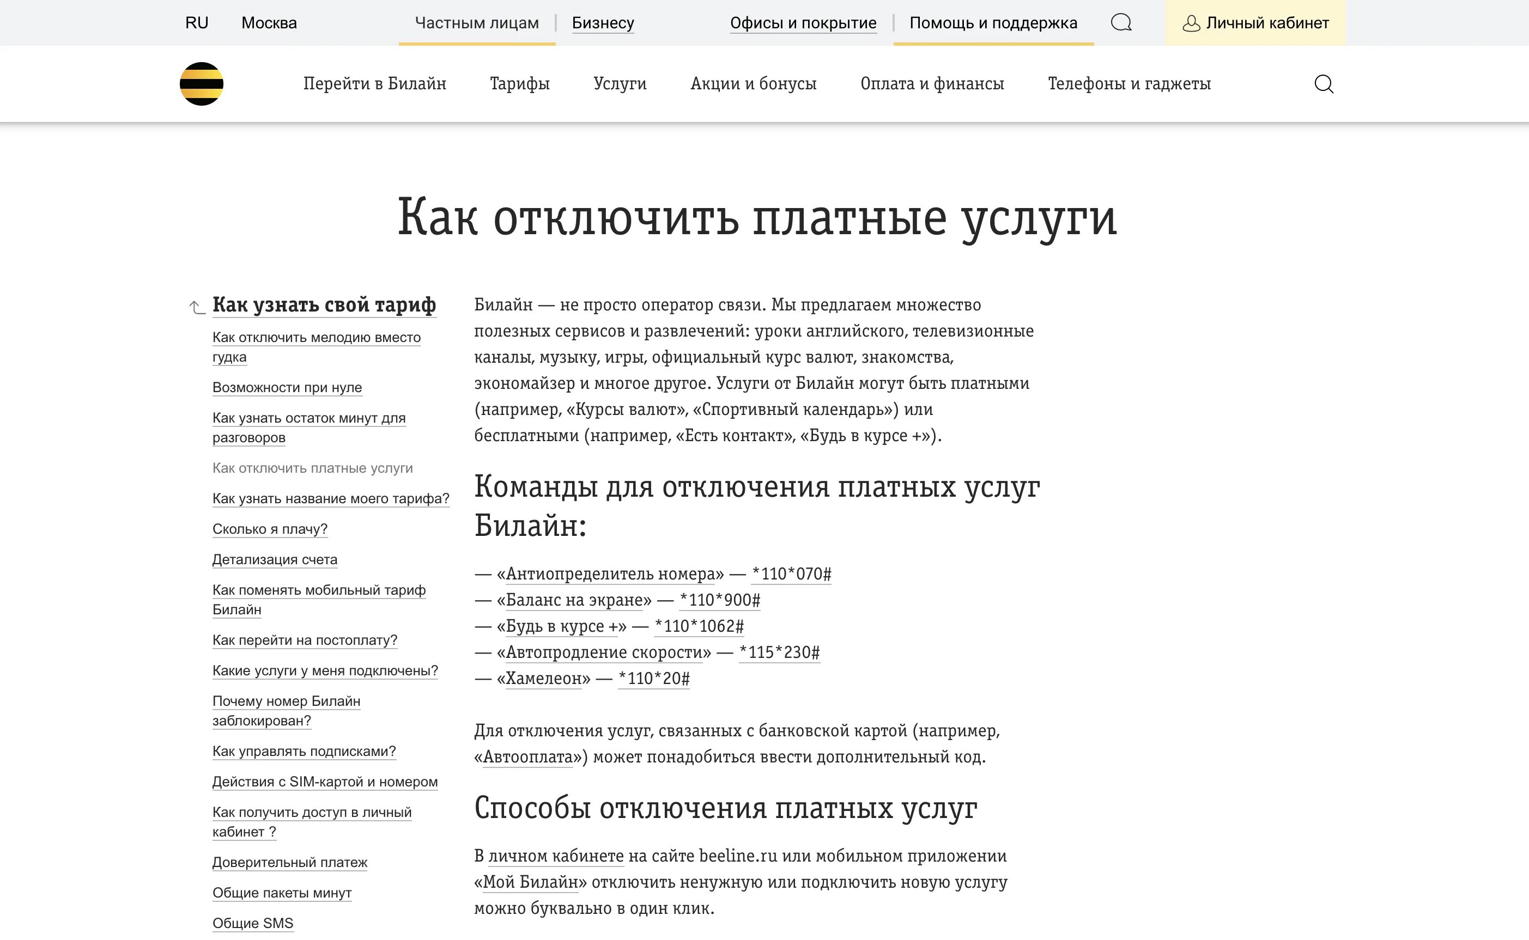Switch language using the RU selector
Image resolution: width=1529 pixels, height=940 pixels.
pyautogui.click(x=197, y=23)
